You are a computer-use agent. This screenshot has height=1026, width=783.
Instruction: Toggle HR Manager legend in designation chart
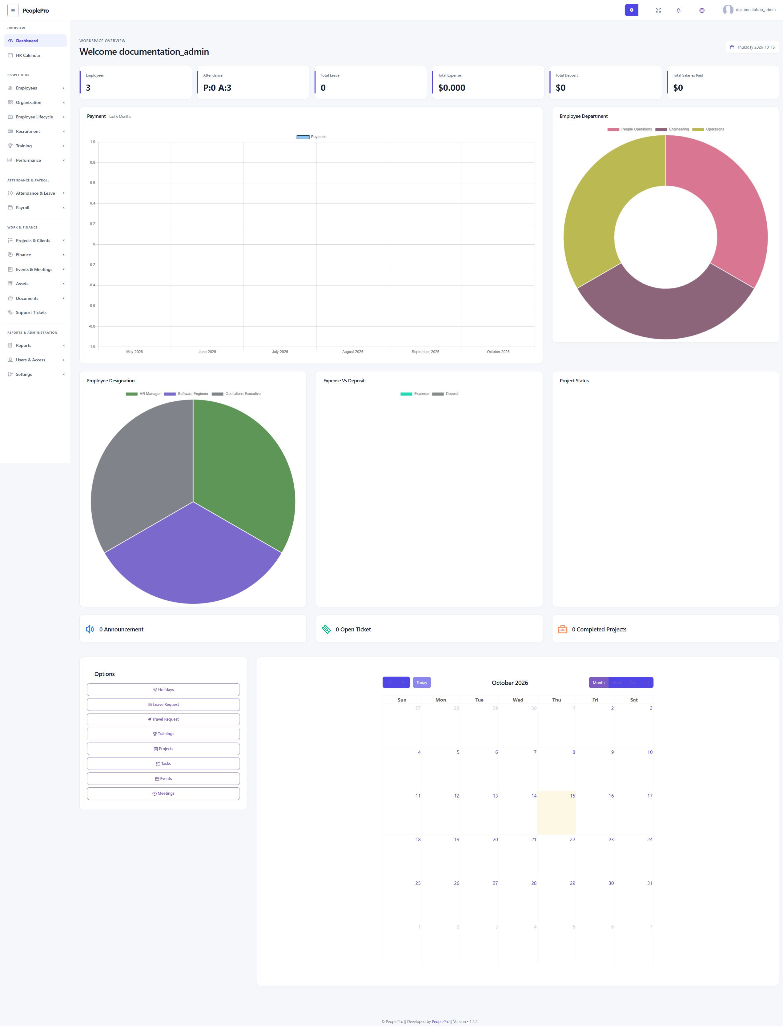pos(143,394)
